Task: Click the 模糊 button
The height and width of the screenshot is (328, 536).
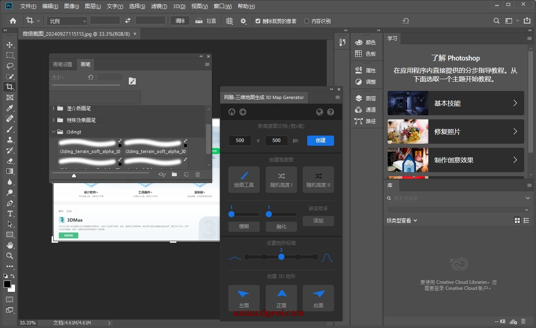Action: click(244, 227)
